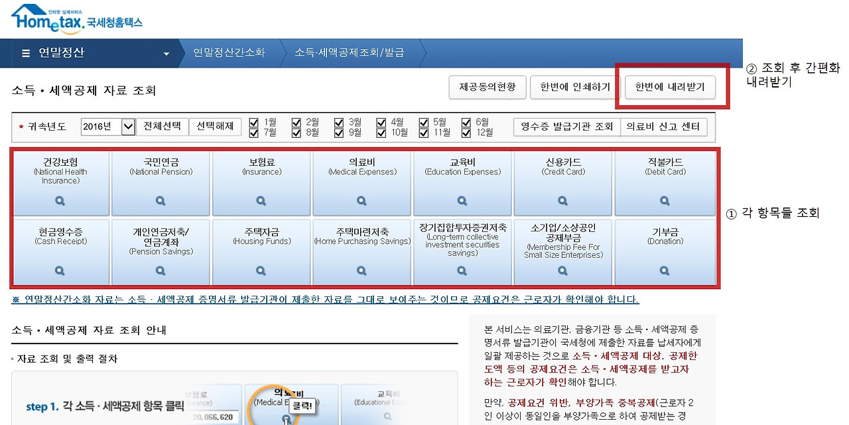849x425 pixels.
Task: Click magnifier under 주택자금 tile
Action: (x=261, y=271)
